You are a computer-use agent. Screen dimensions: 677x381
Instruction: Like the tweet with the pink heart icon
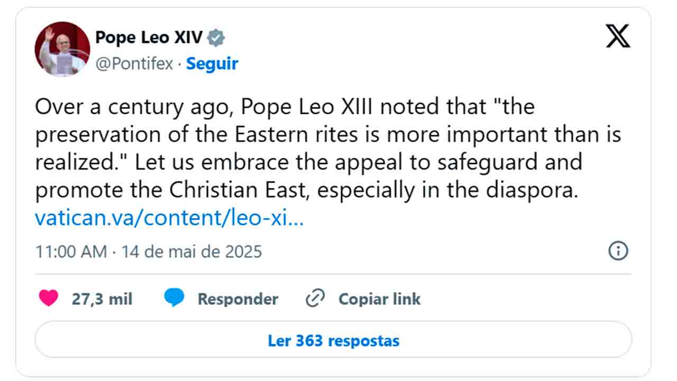pos(48,298)
